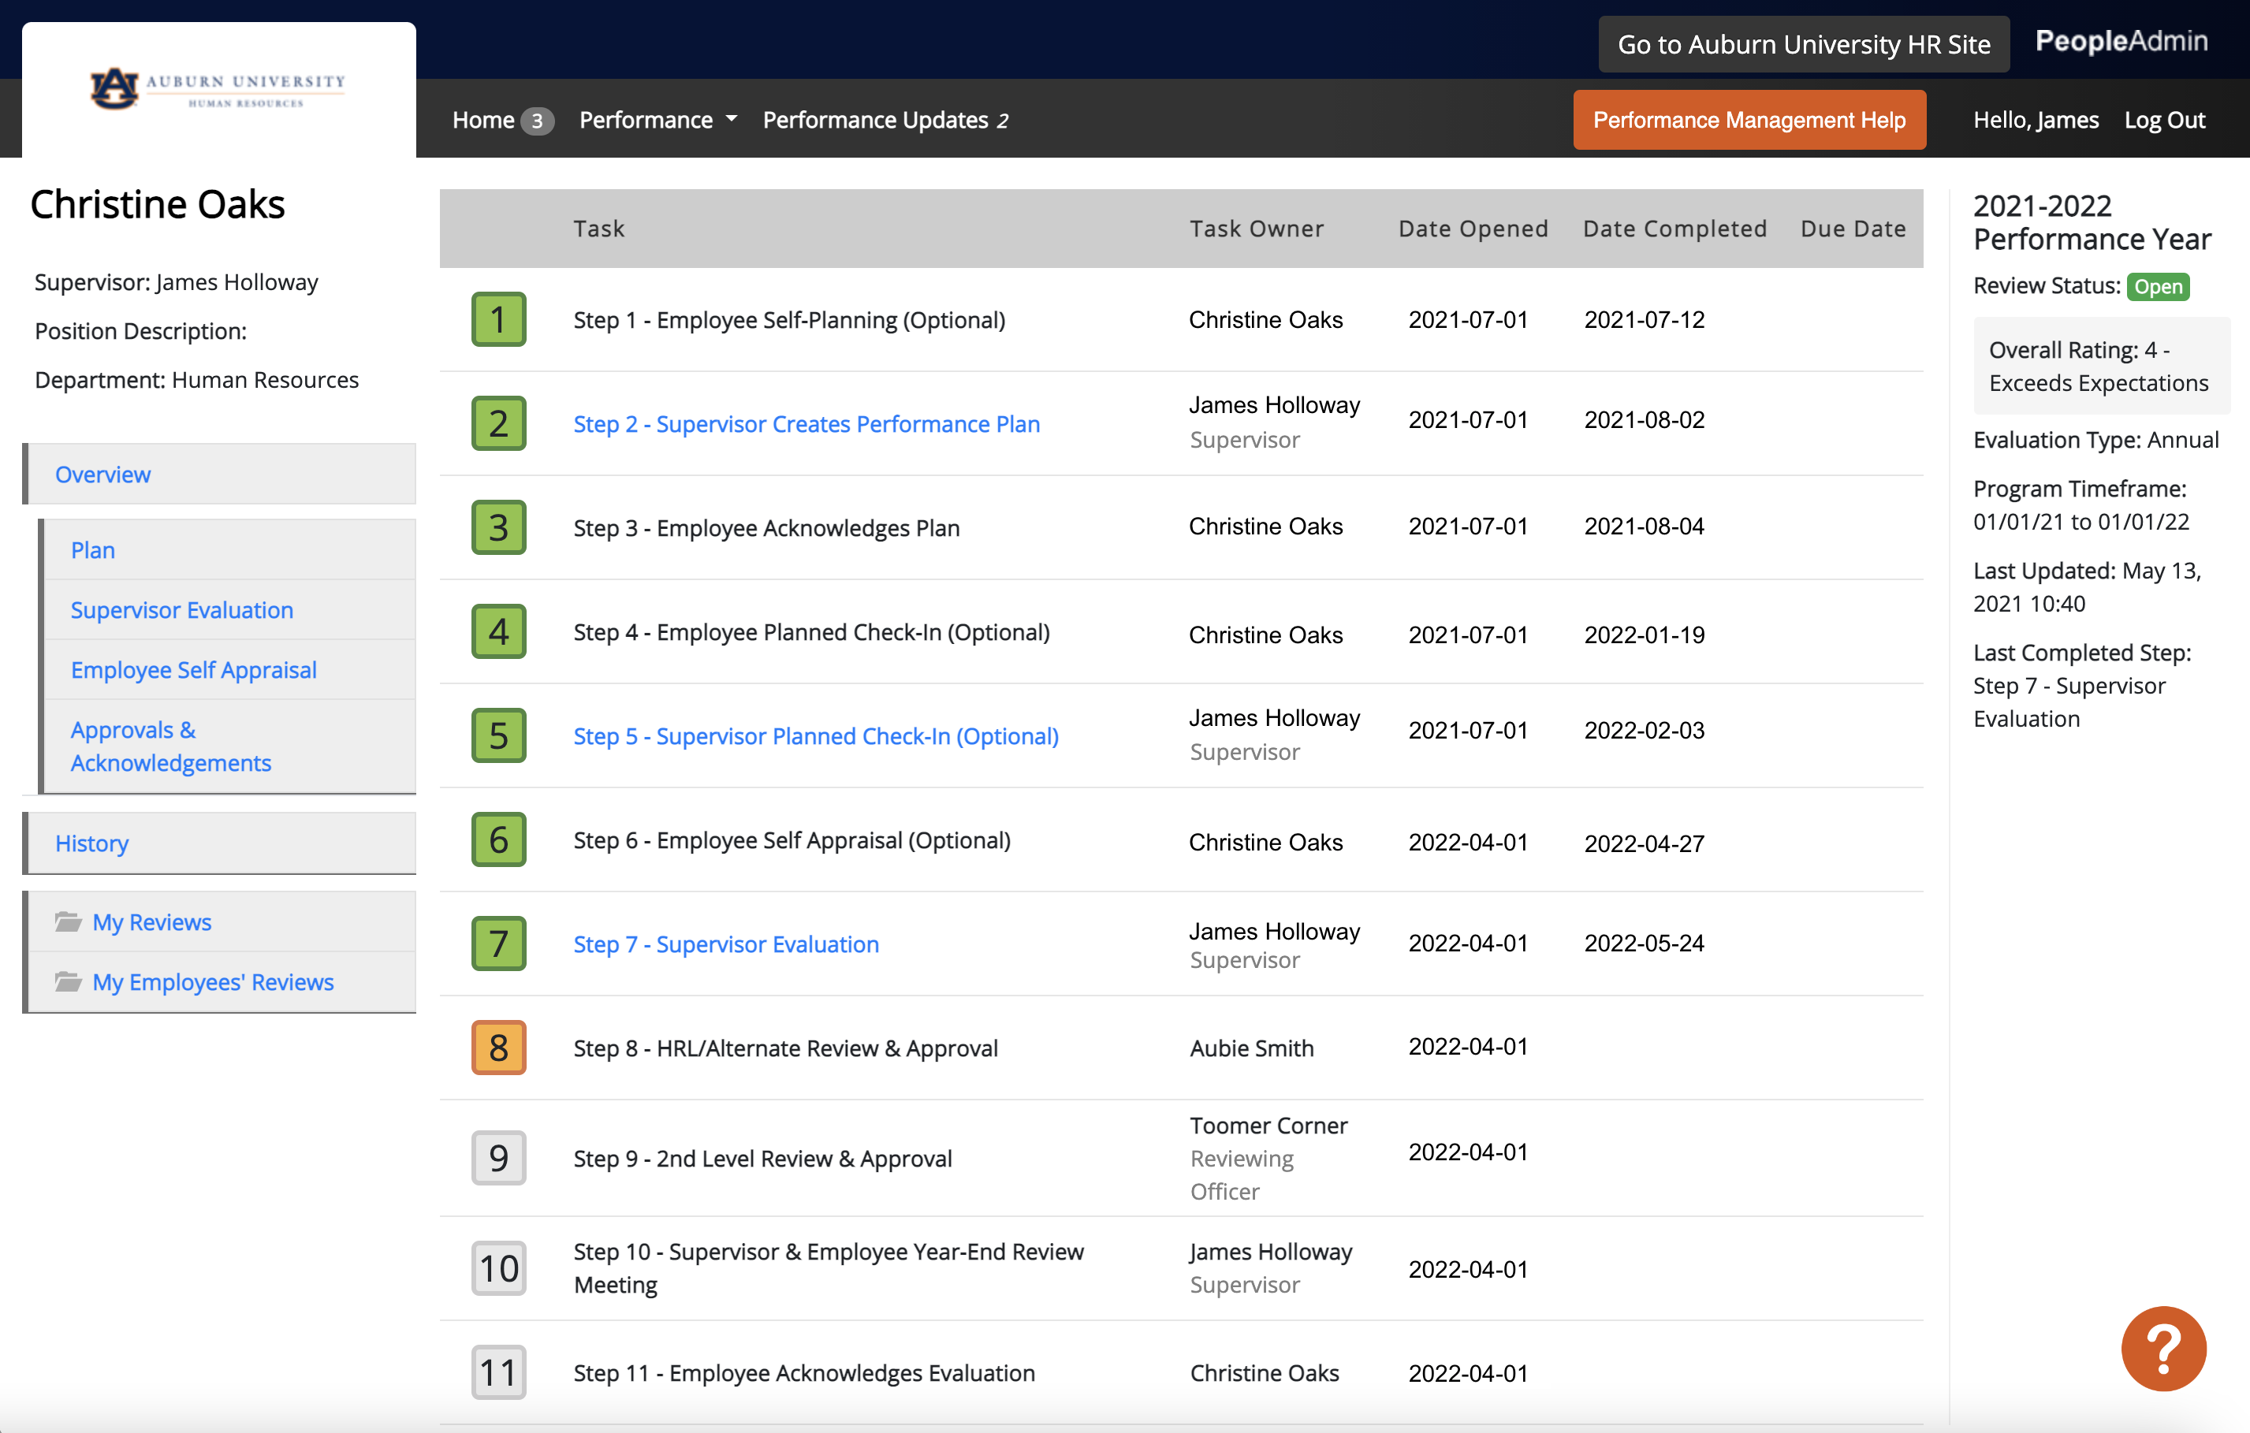Click the gray step 9 number badge
Image resolution: width=2250 pixels, height=1433 pixels.
pos(498,1159)
